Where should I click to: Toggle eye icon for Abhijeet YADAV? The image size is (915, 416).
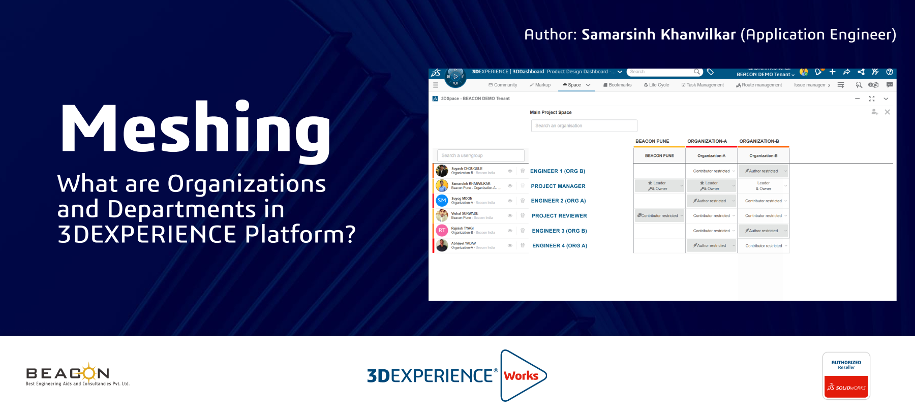[510, 245]
